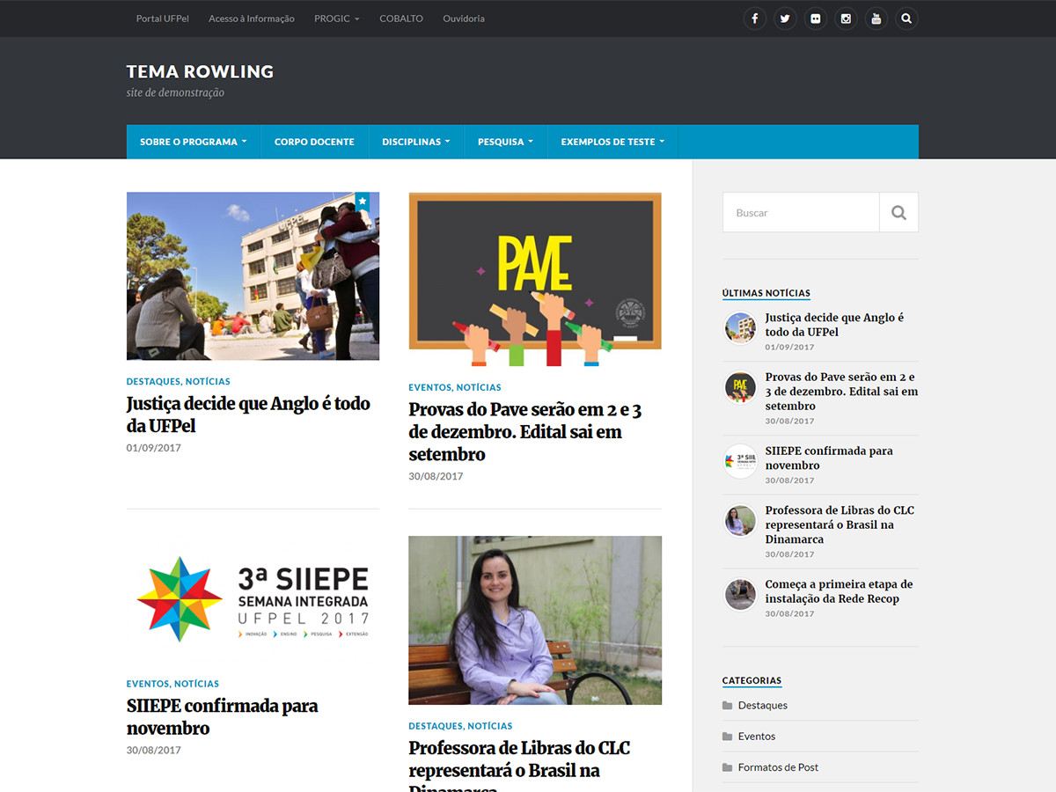Click the Instagram icon in top bar
The image size is (1056, 792).
tap(846, 18)
